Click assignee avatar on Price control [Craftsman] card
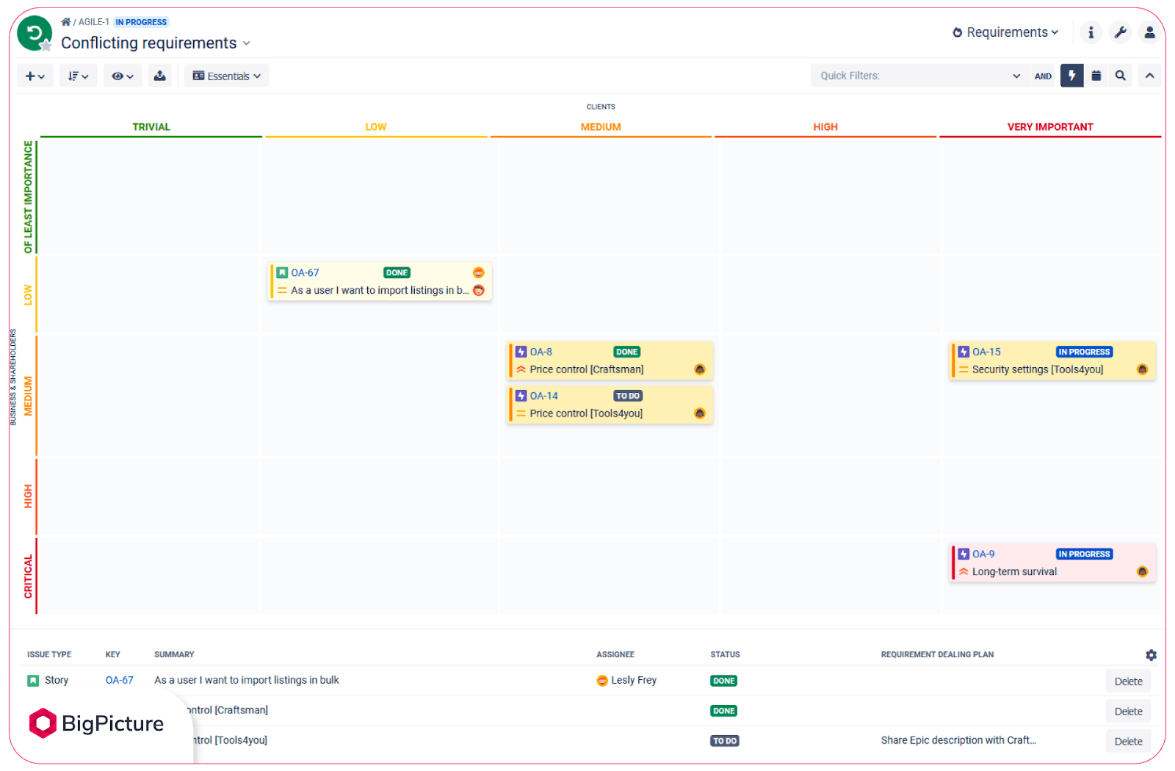 click(700, 369)
